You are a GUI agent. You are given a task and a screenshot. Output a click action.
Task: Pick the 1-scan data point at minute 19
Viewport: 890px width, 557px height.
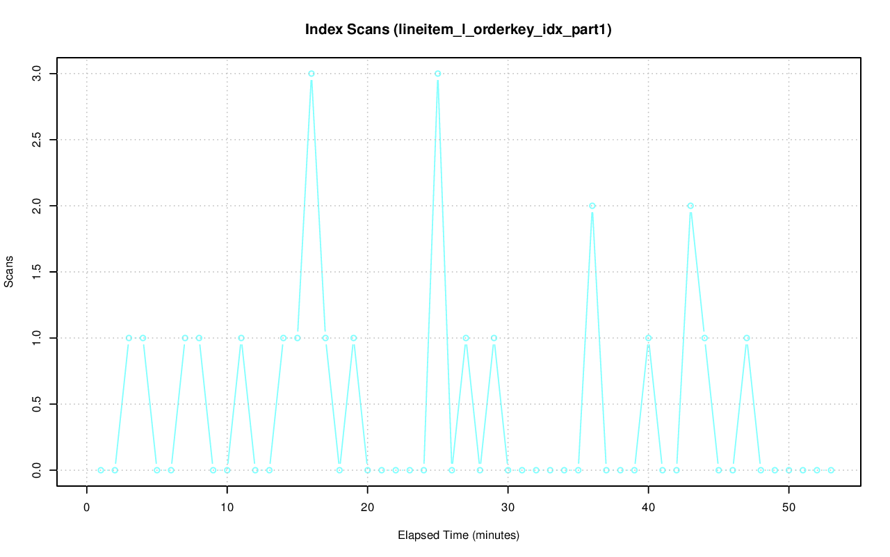(x=353, y=338)
